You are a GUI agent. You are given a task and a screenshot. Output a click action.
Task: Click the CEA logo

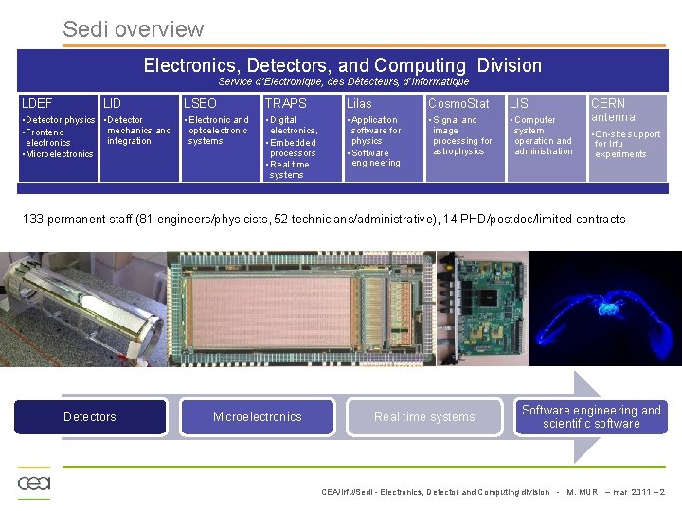[x=34, y=483]
